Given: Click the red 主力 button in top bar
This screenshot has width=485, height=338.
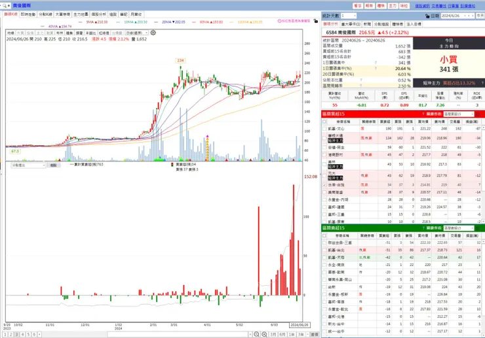Looking at the screenshot, I should click(393, 6).
